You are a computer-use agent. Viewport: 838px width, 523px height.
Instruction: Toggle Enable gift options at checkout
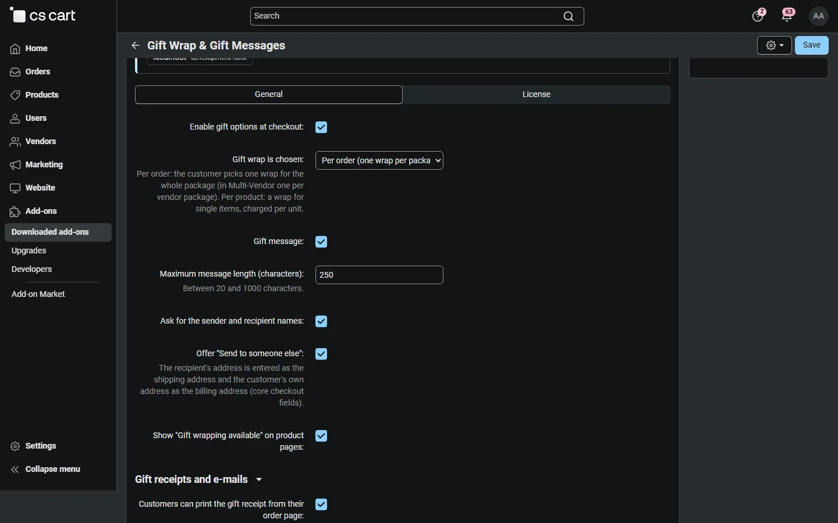(x=322, y=127)
